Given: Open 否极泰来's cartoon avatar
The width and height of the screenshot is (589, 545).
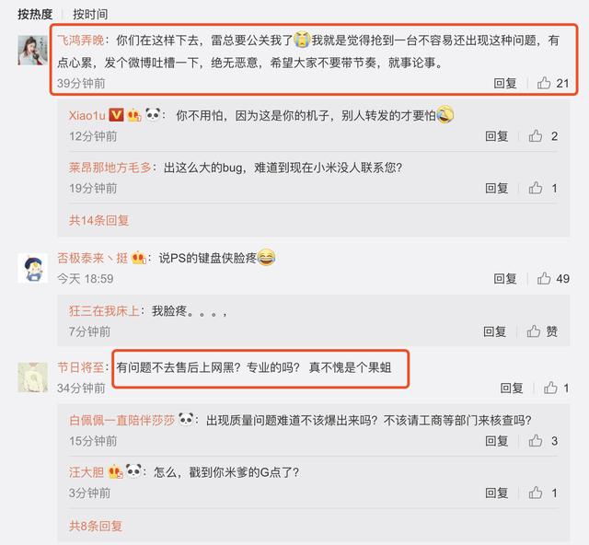Looking at the screenshot, I should pos(33,268).
